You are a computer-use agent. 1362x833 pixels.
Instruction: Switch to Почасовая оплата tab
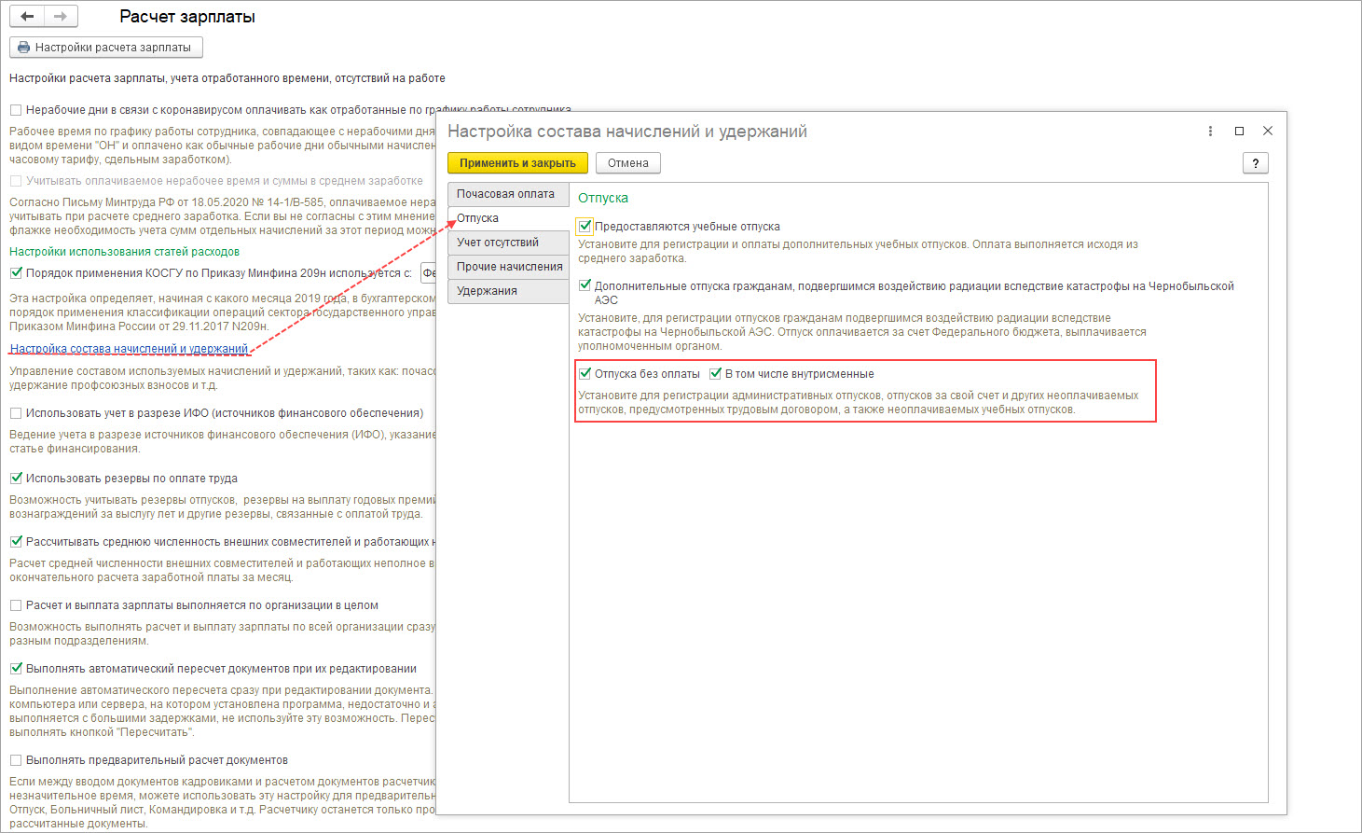tap(508, 194)
